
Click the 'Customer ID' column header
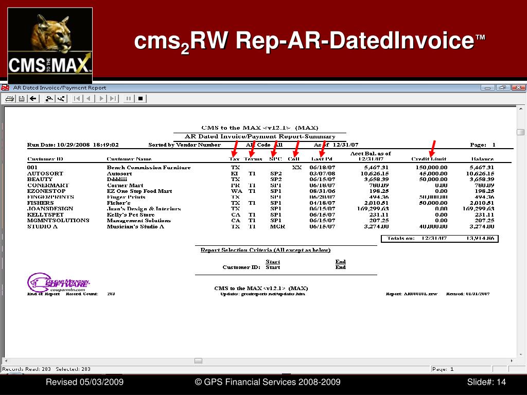click(45, 159)
